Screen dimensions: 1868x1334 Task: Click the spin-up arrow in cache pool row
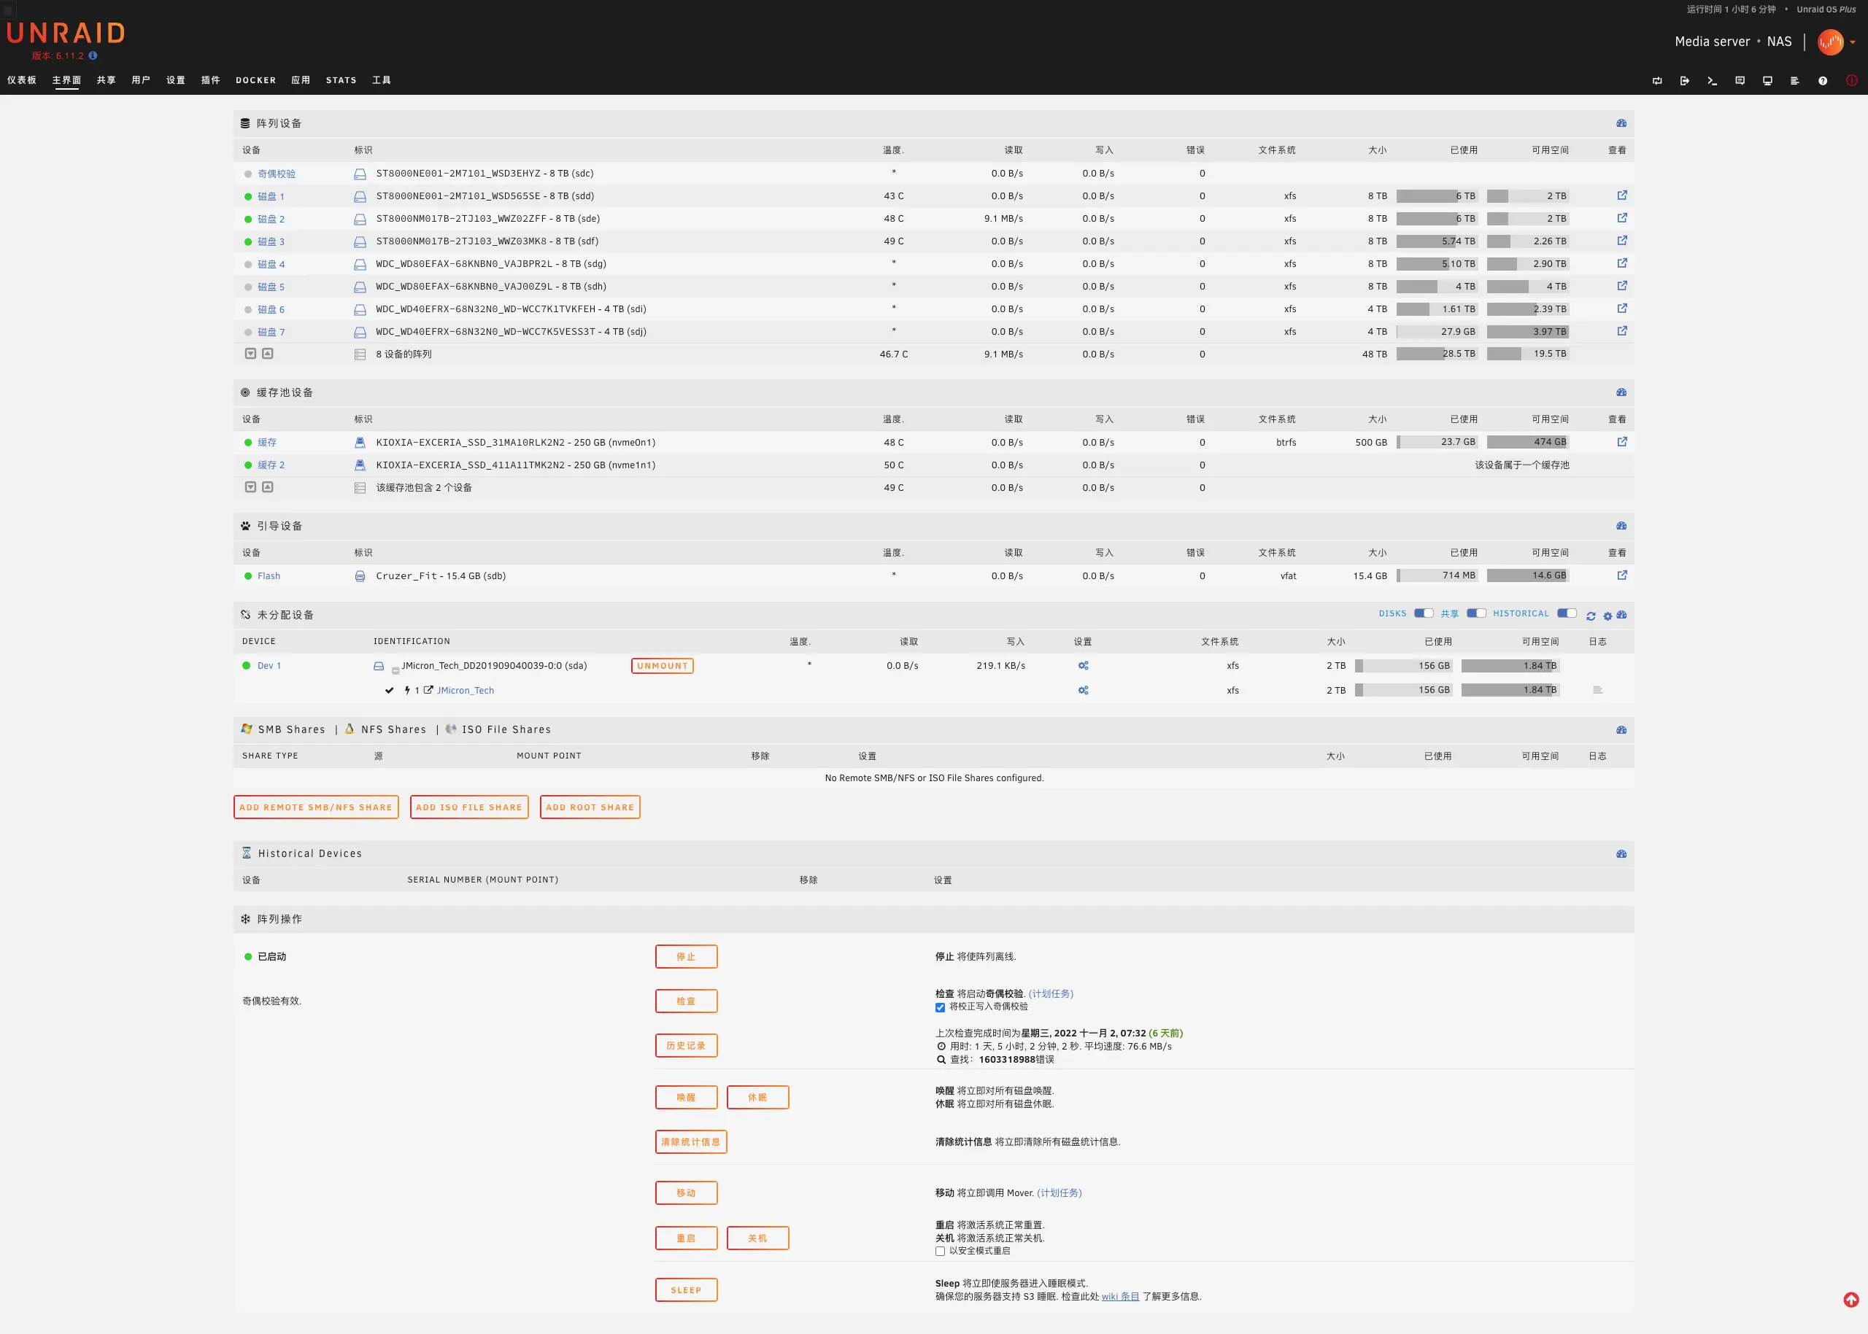pyautogui.click(x=268, y=486)
